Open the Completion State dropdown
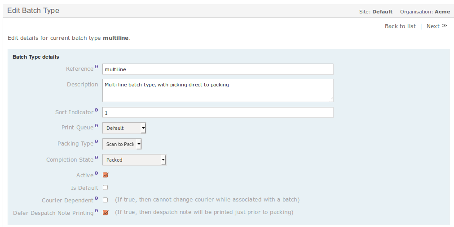 click(x=134, y=160)
